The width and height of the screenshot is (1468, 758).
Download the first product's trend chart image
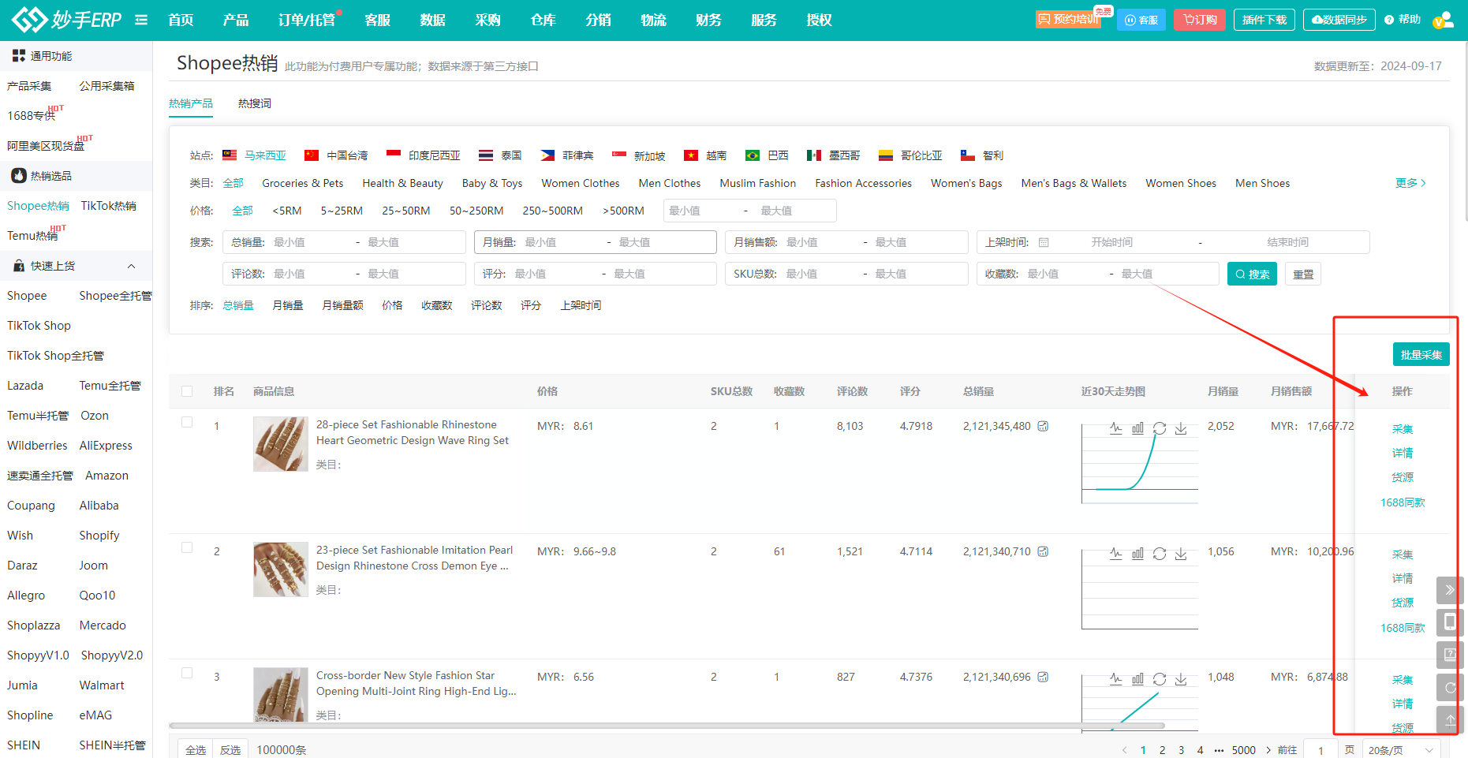pyautogui.click(x=1181, y=428)
